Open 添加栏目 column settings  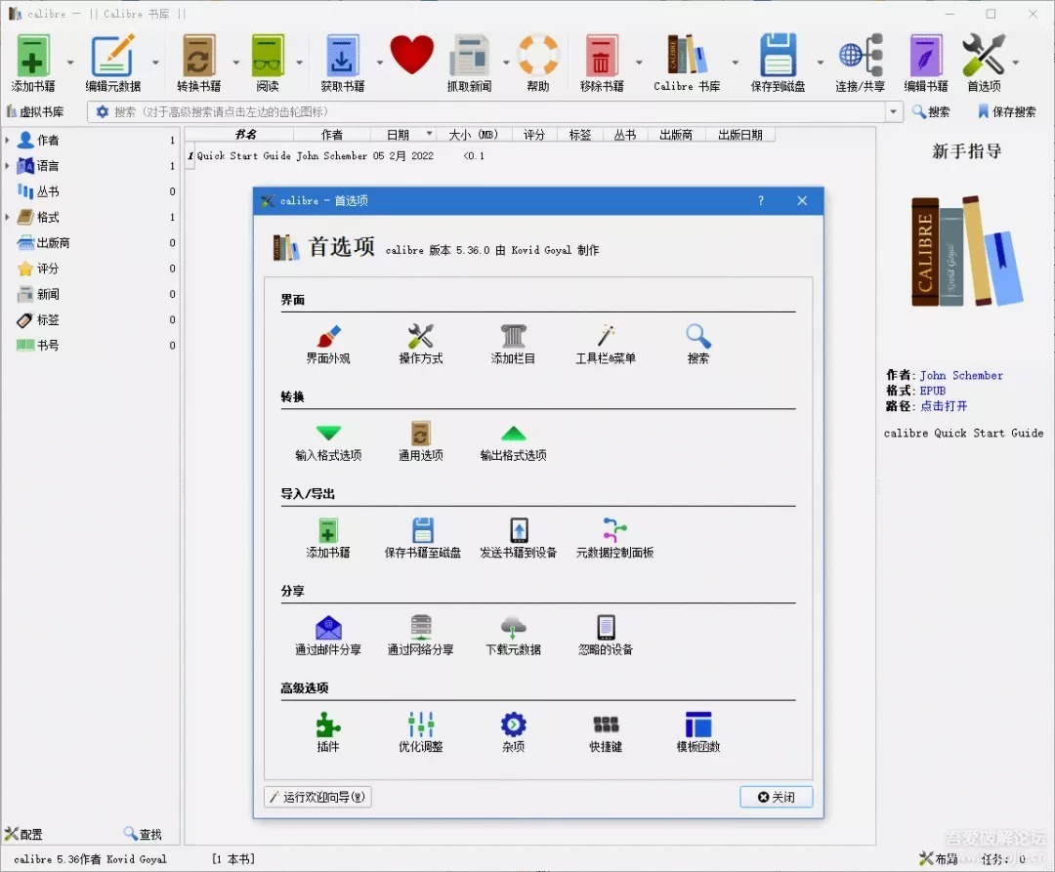pyautogui.click(x=513, y=345)
